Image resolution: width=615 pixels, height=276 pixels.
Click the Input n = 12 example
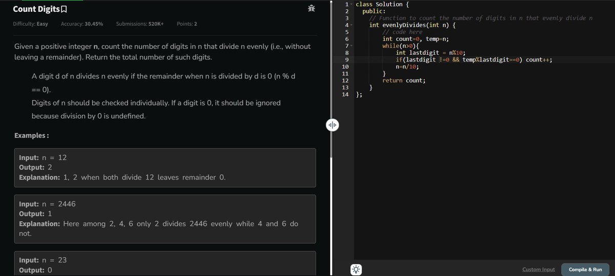coord(43,158)
